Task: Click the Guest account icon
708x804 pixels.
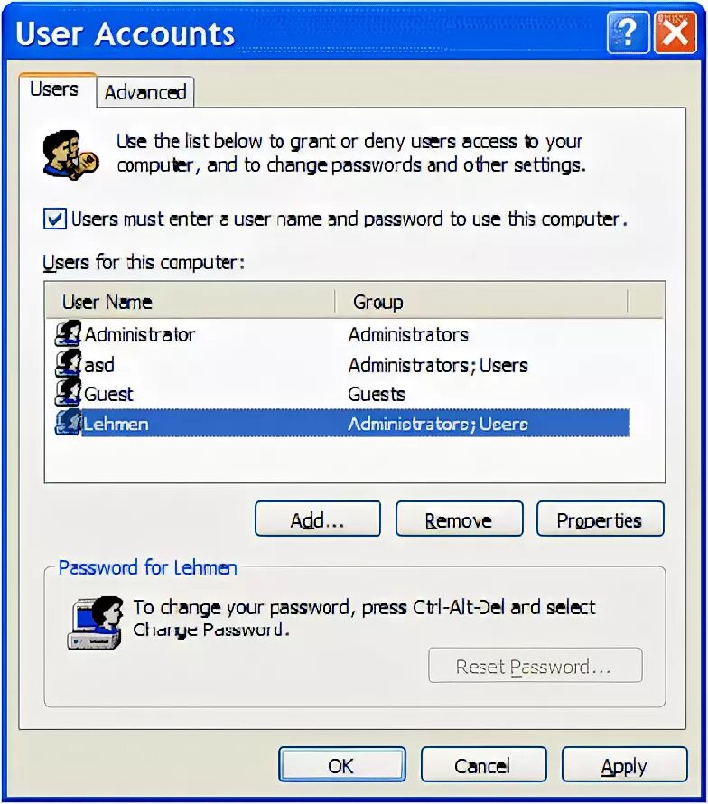Action: (69, 393)
